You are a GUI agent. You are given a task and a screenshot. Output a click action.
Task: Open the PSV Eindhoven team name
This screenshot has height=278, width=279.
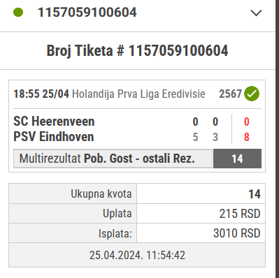point(54,136)
